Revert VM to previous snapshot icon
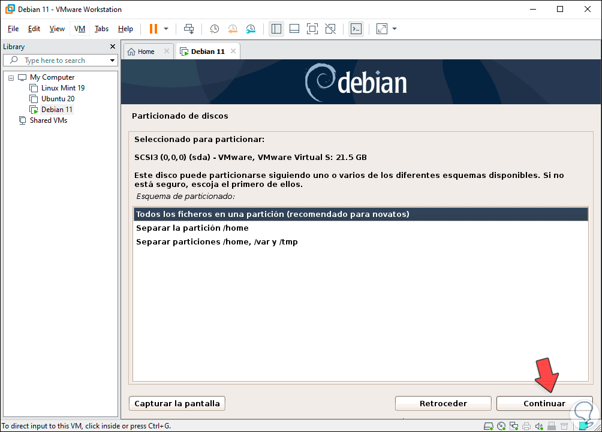Screen dimensions: 602x432 pos(232,29)
